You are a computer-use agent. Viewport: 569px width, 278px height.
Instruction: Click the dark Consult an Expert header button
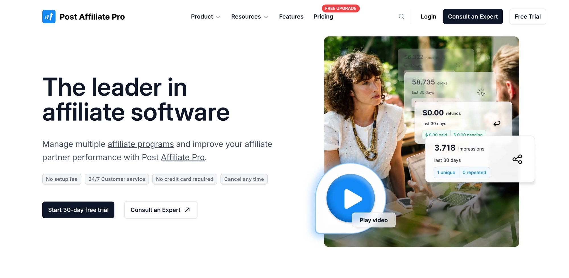tap(473, 17)
